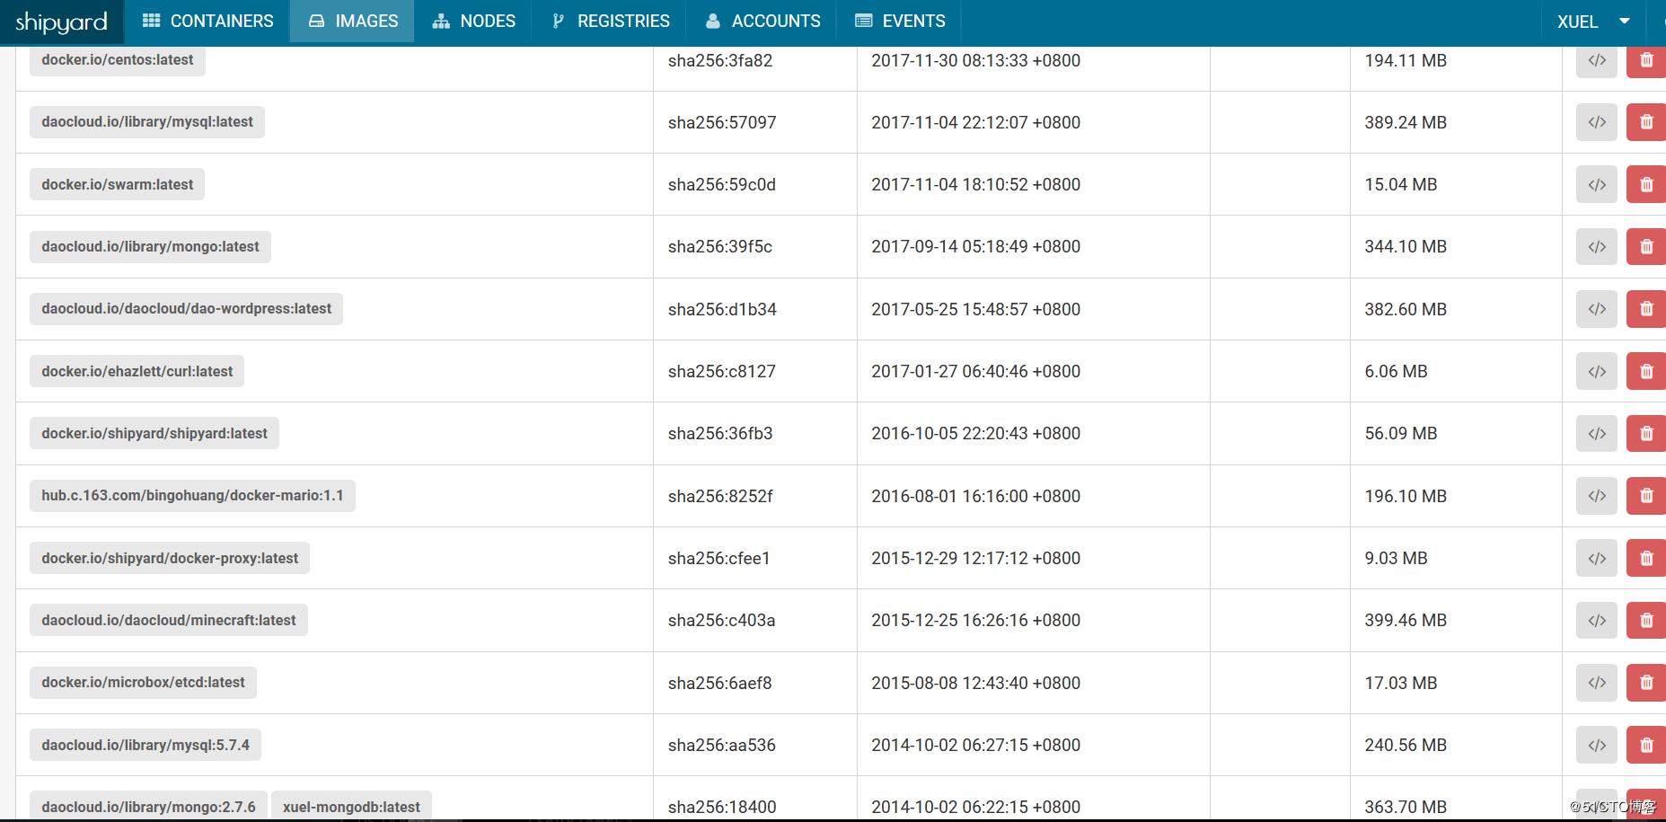1666x822 pixels.
Task: Remove the daocloud/minecraft:latest image
Action: click(1646, 620)
